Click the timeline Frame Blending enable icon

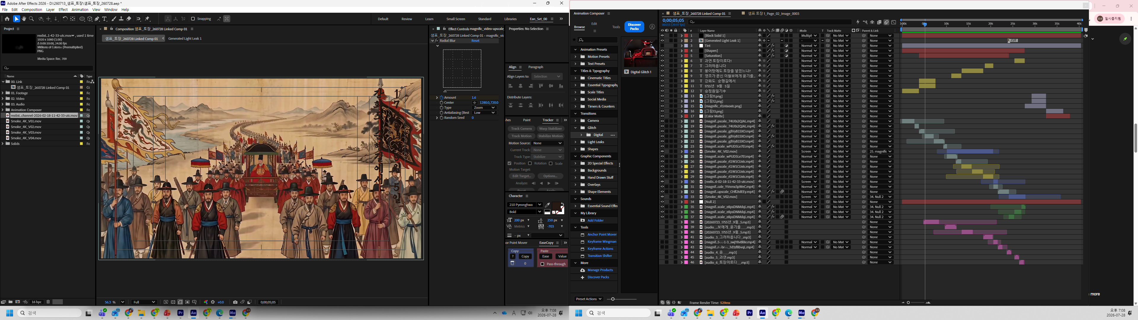[x=879, y=22]
